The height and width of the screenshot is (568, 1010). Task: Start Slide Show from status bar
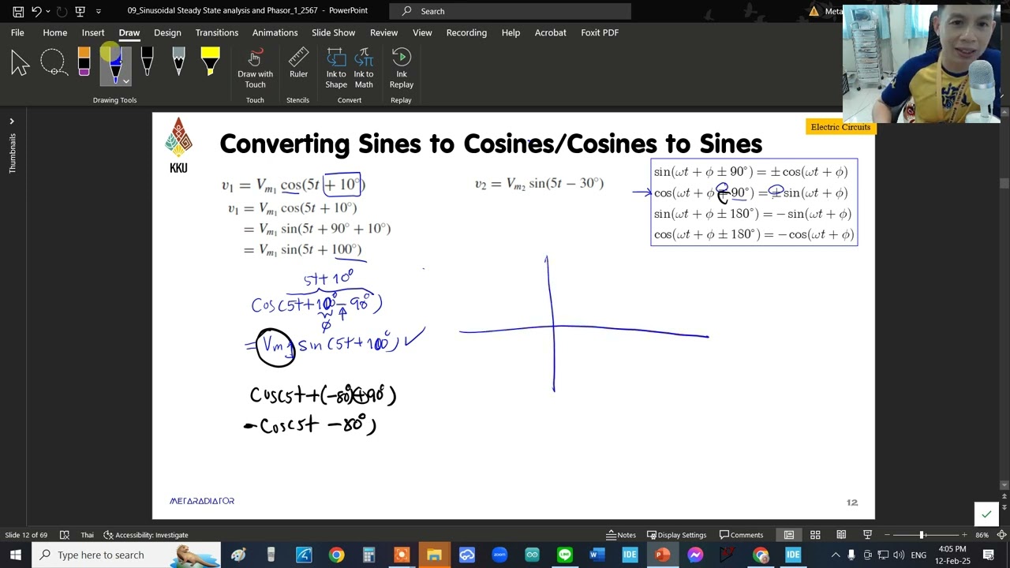867,535
